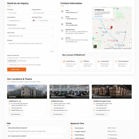Zoom out on the map
This screenshot has width=139, height=139.
pyautogui.click(x=130, y=46)
